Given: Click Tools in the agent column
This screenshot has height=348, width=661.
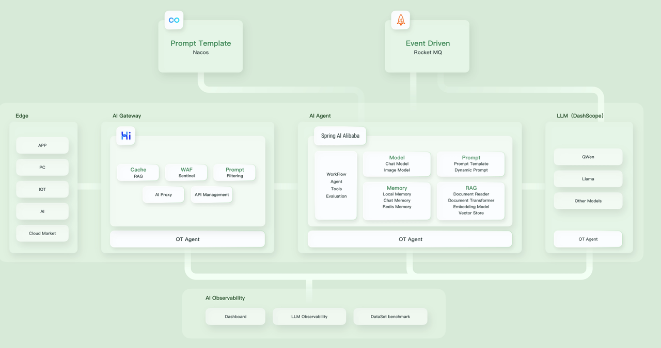Looking at the screenshot, I should [x=336, y=189].
